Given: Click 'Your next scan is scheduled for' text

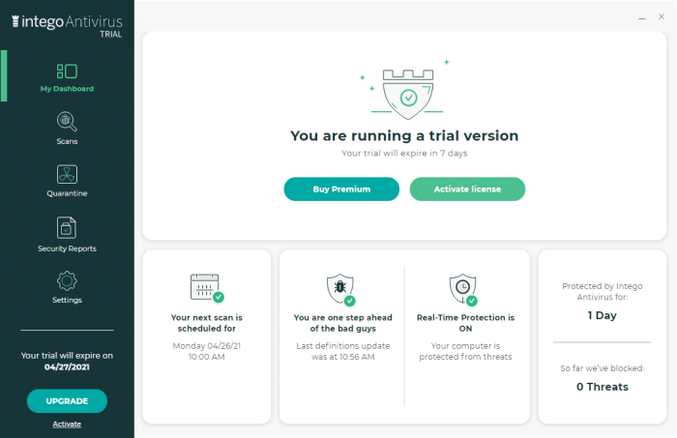Looking at the screenshot, I should point(207,323).
